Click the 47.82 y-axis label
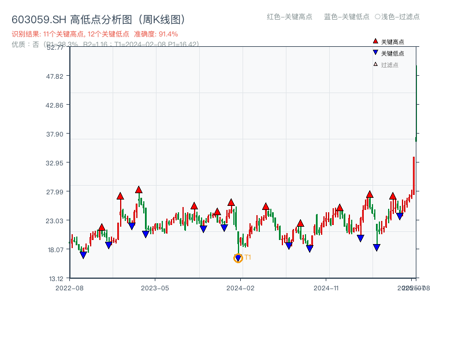This screenshot has height=347, width=462. [x=54, y=76]
